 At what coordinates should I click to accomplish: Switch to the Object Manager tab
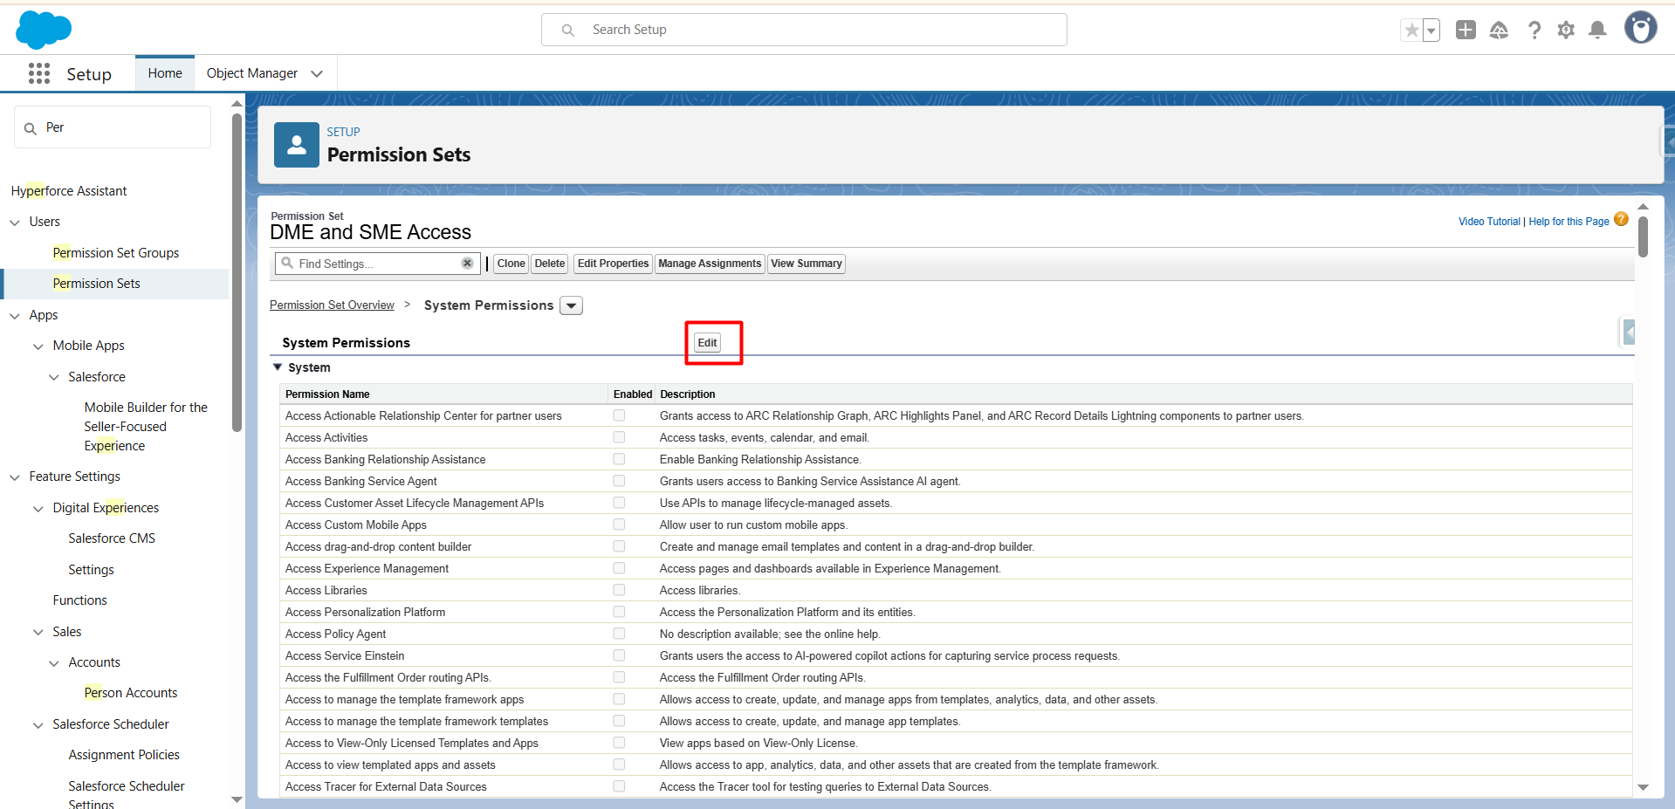click(252, 73)
